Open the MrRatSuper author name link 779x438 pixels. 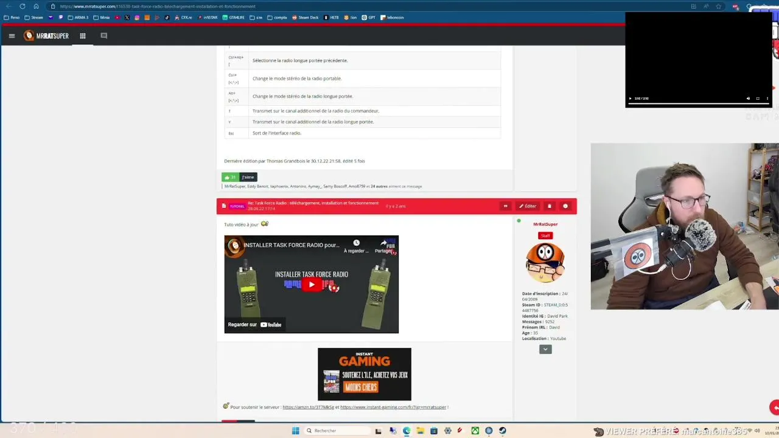pos(545,224)
